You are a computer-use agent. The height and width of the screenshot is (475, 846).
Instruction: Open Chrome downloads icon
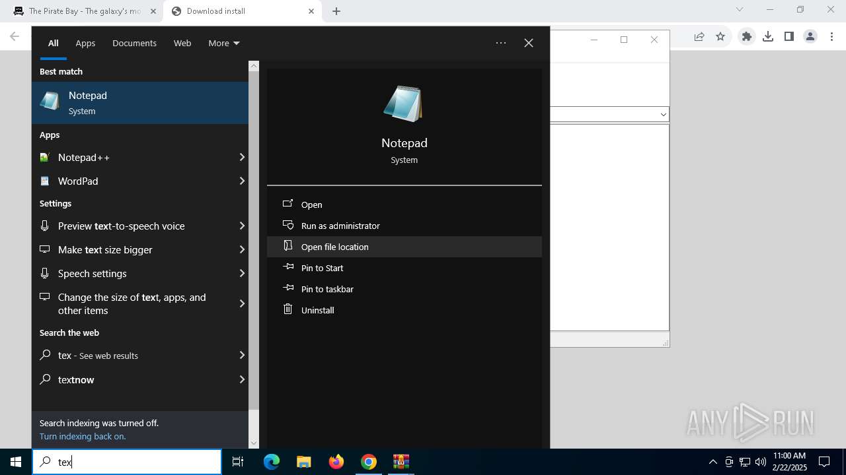click(768, 37)
